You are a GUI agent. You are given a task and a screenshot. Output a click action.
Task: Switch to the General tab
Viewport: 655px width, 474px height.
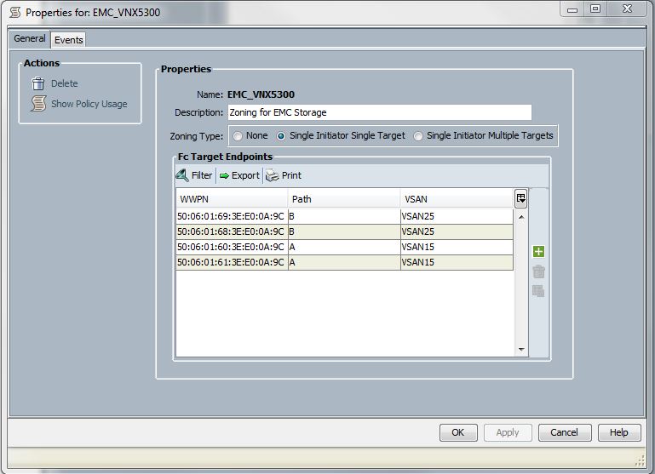pyautogui.click(x=30, y=38)
